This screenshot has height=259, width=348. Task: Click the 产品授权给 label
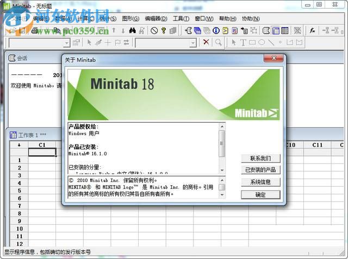(x=83, y=127)
